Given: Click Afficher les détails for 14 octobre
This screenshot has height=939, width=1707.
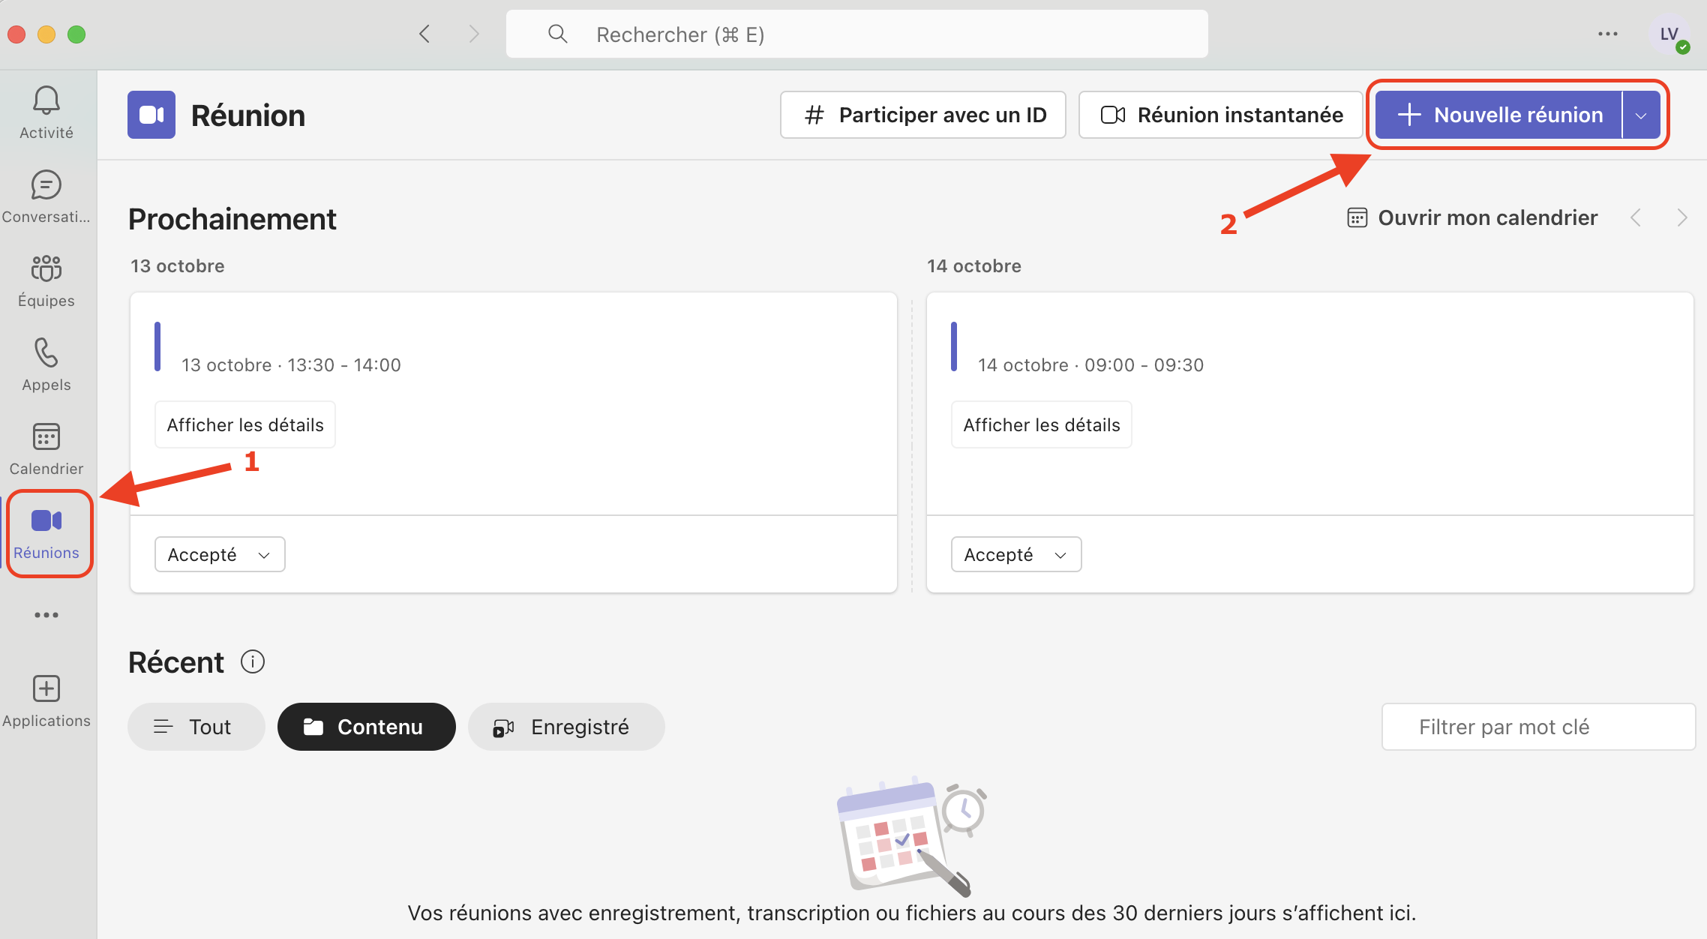Looking at the screenshot, I should [x=1041, y=425].
